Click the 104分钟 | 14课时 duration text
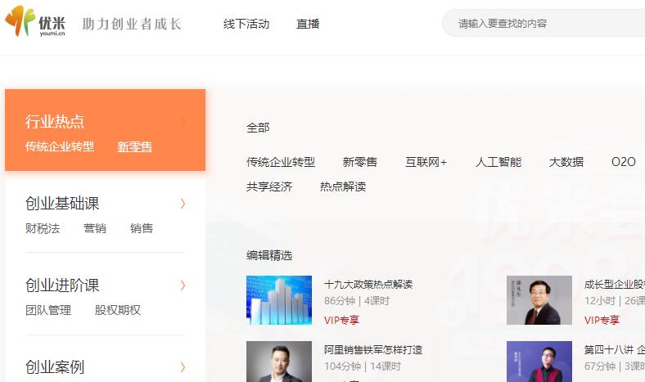 [x=362, y=366]
